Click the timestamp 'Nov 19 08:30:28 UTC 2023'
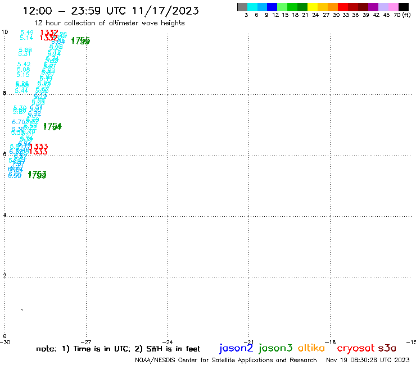The image size is (416, 365). click(x=368, y=360)
